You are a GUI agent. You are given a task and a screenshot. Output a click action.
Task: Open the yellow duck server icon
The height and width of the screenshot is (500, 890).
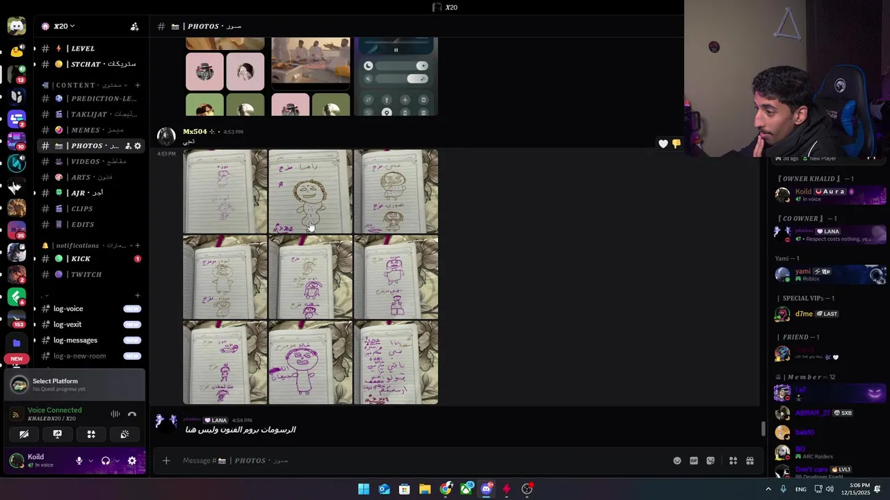click(x=17, y=51)
